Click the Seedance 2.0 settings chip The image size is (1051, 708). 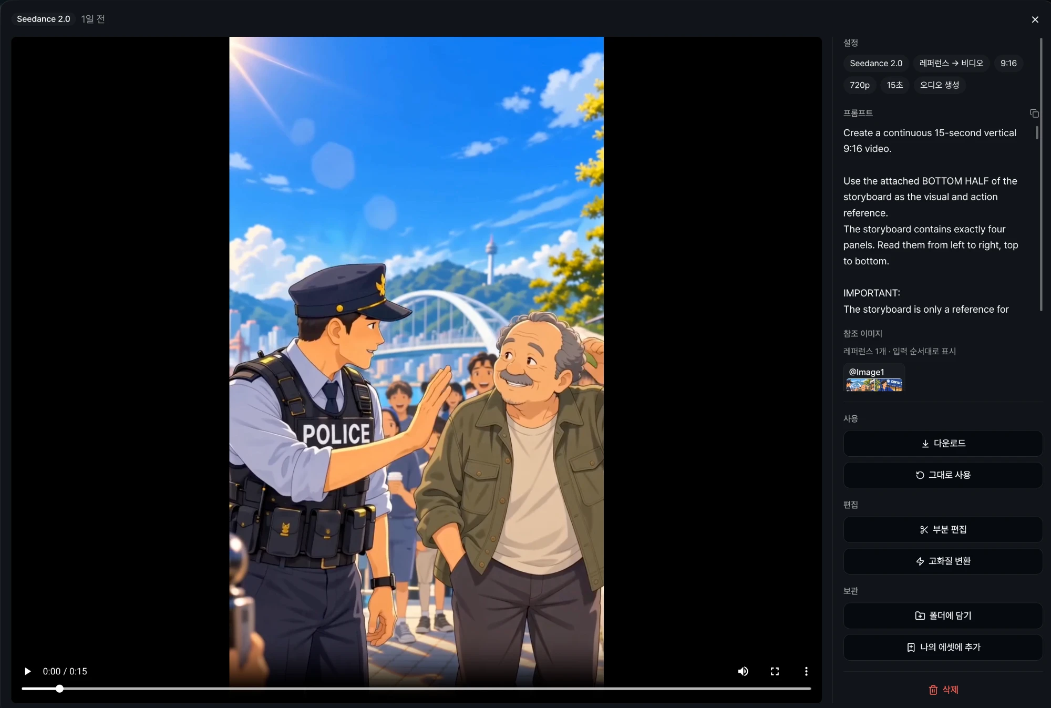point(876,63)
